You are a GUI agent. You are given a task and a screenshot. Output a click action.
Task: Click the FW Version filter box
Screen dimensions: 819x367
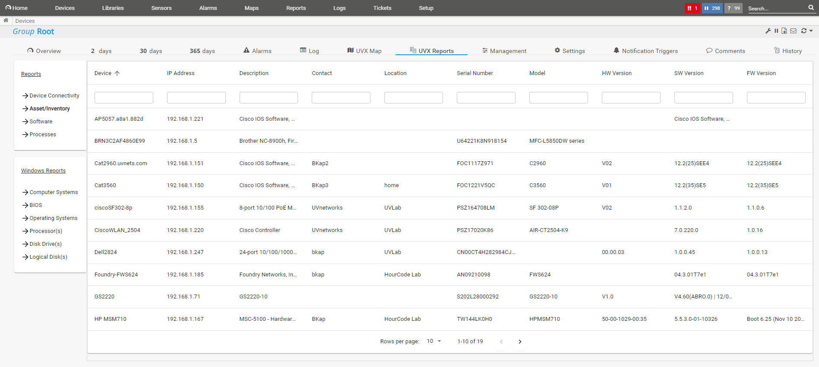coord(776,97)
